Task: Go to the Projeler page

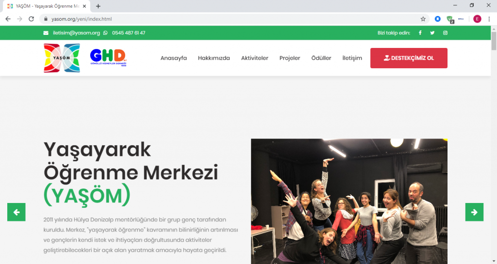Action: pos(290,58)
